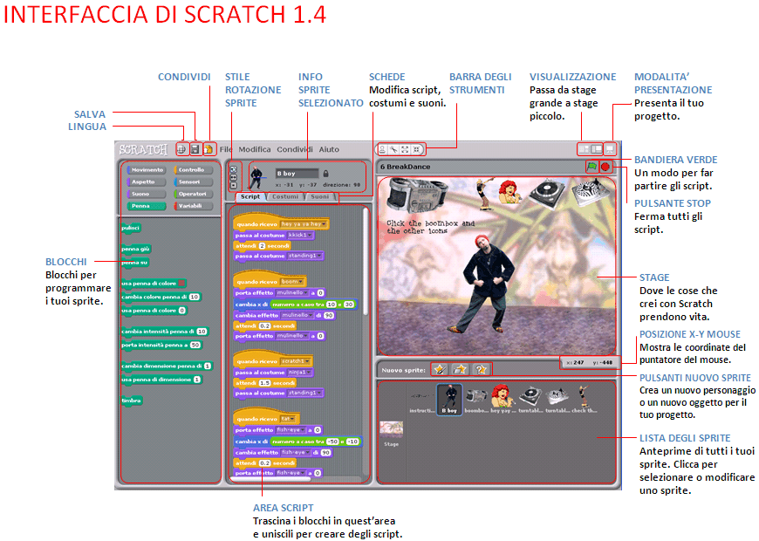
Task: Enable 'only face left-right' rotation style
Action: 233,177
